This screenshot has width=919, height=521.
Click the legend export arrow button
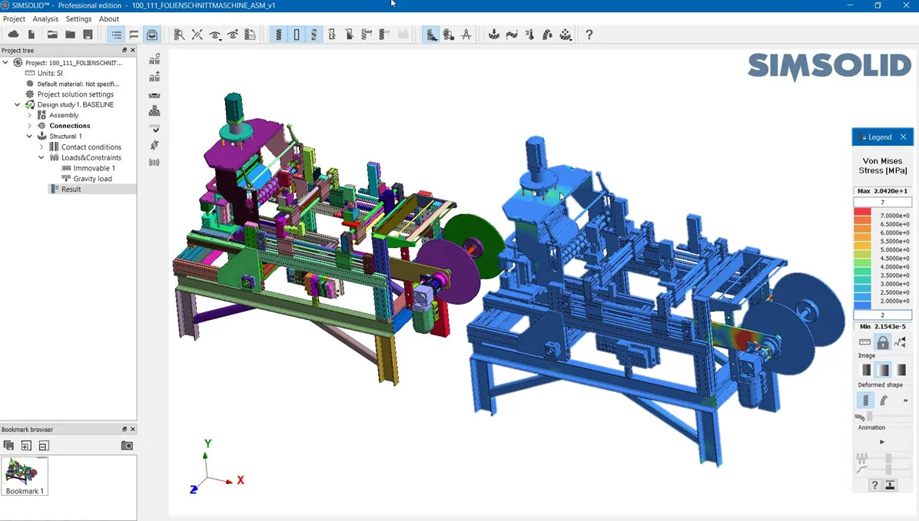pyautogui.click(x=891, y=485)
